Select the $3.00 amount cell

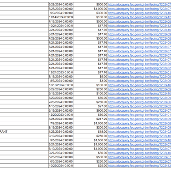91,81
